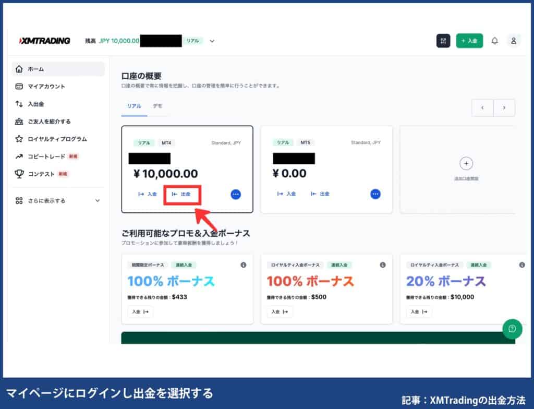Switch to the デモ tab

tap(157, 106)
